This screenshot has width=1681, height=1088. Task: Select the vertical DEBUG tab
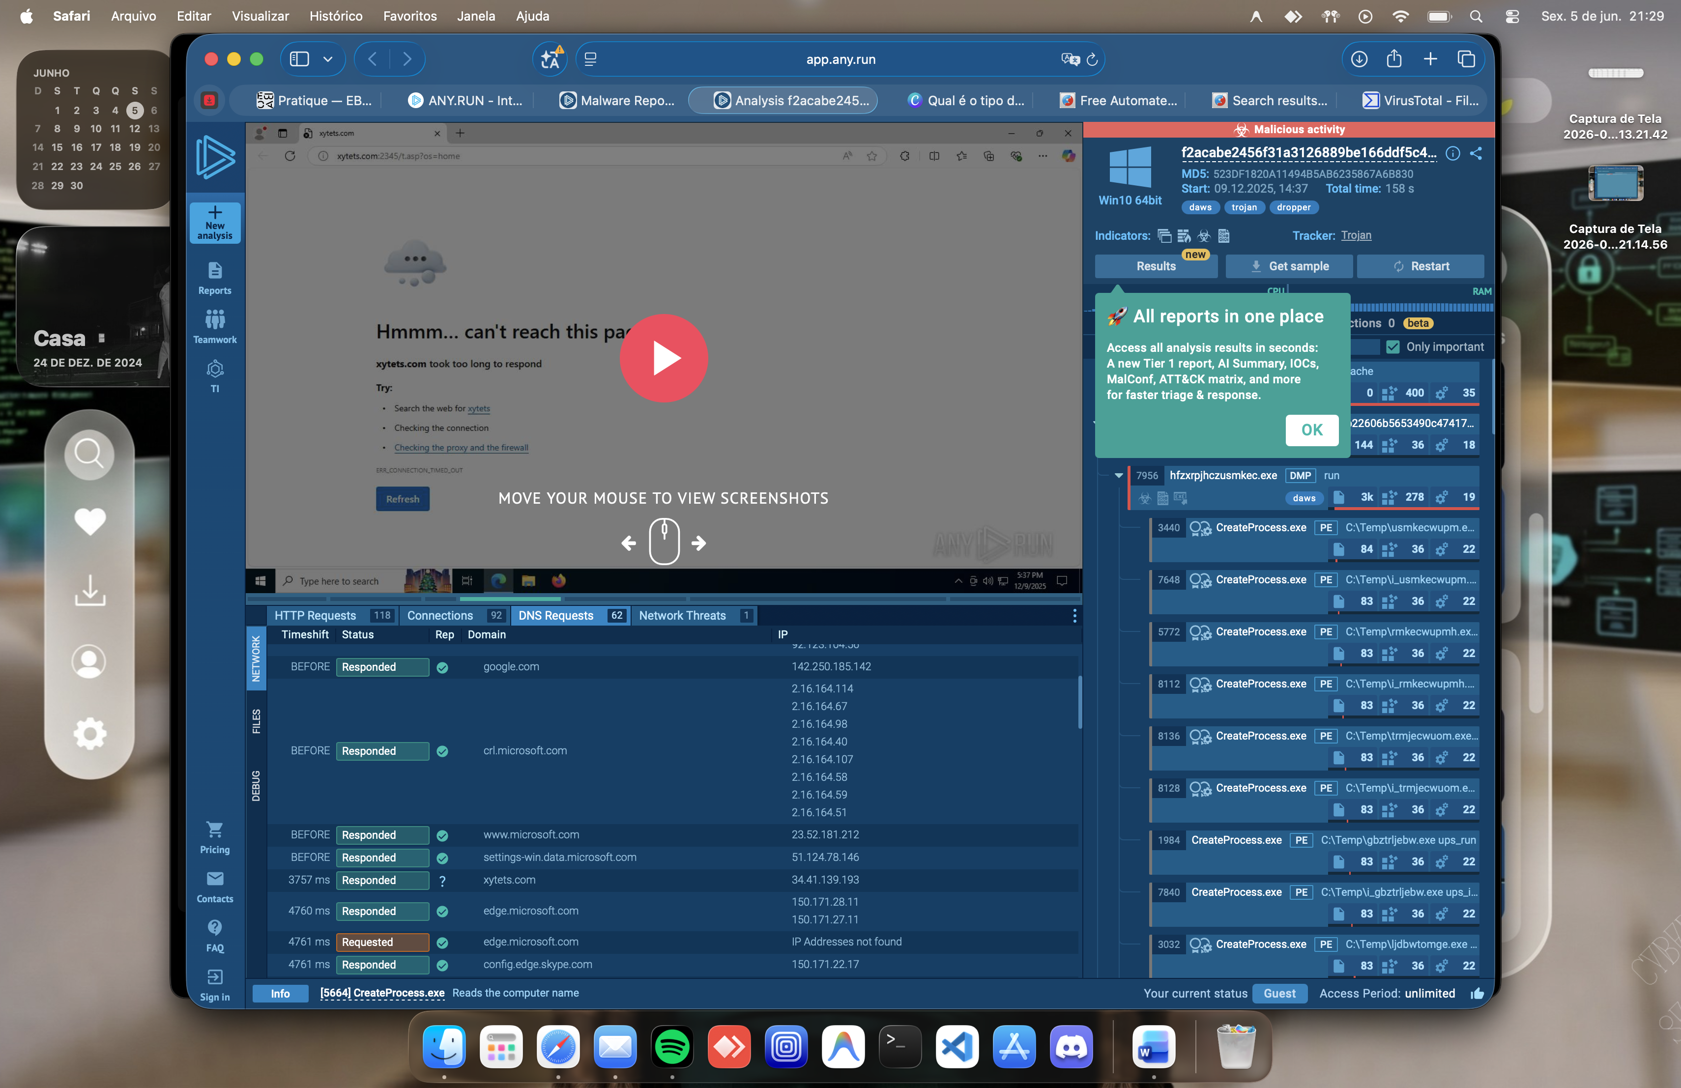(x=257, y=786)
